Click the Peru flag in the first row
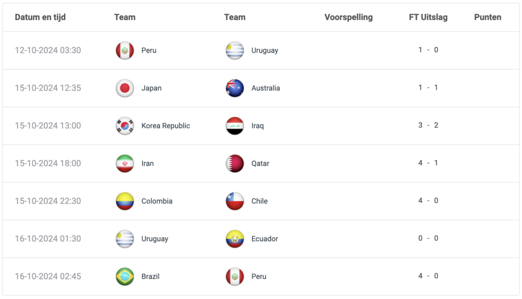Viewport: 522px width, 299px height. click(125, 50)
